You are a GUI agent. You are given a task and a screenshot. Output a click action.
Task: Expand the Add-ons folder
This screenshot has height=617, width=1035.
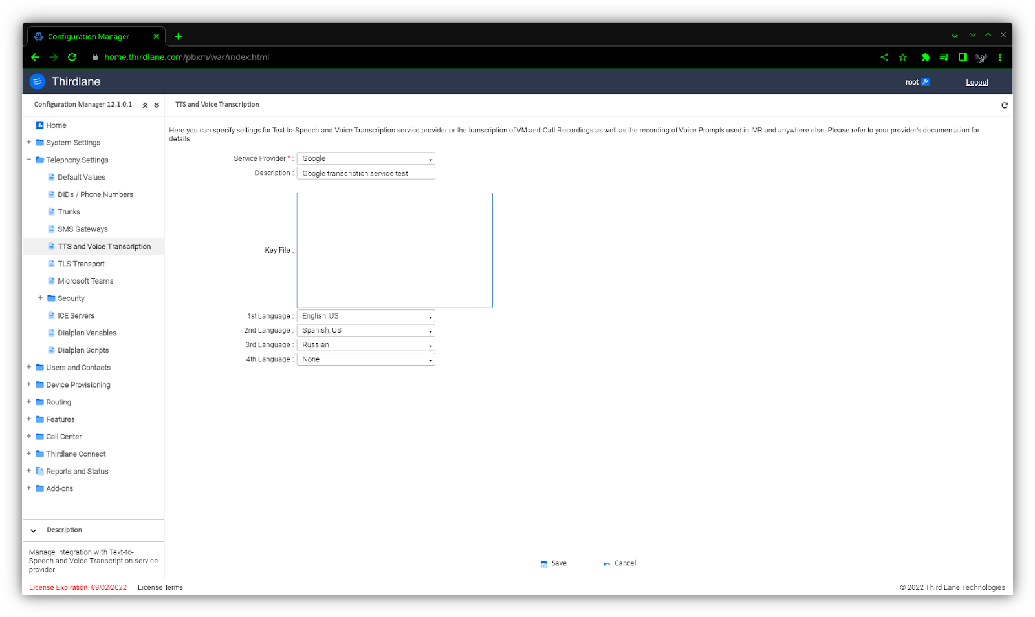coord(28,488)
